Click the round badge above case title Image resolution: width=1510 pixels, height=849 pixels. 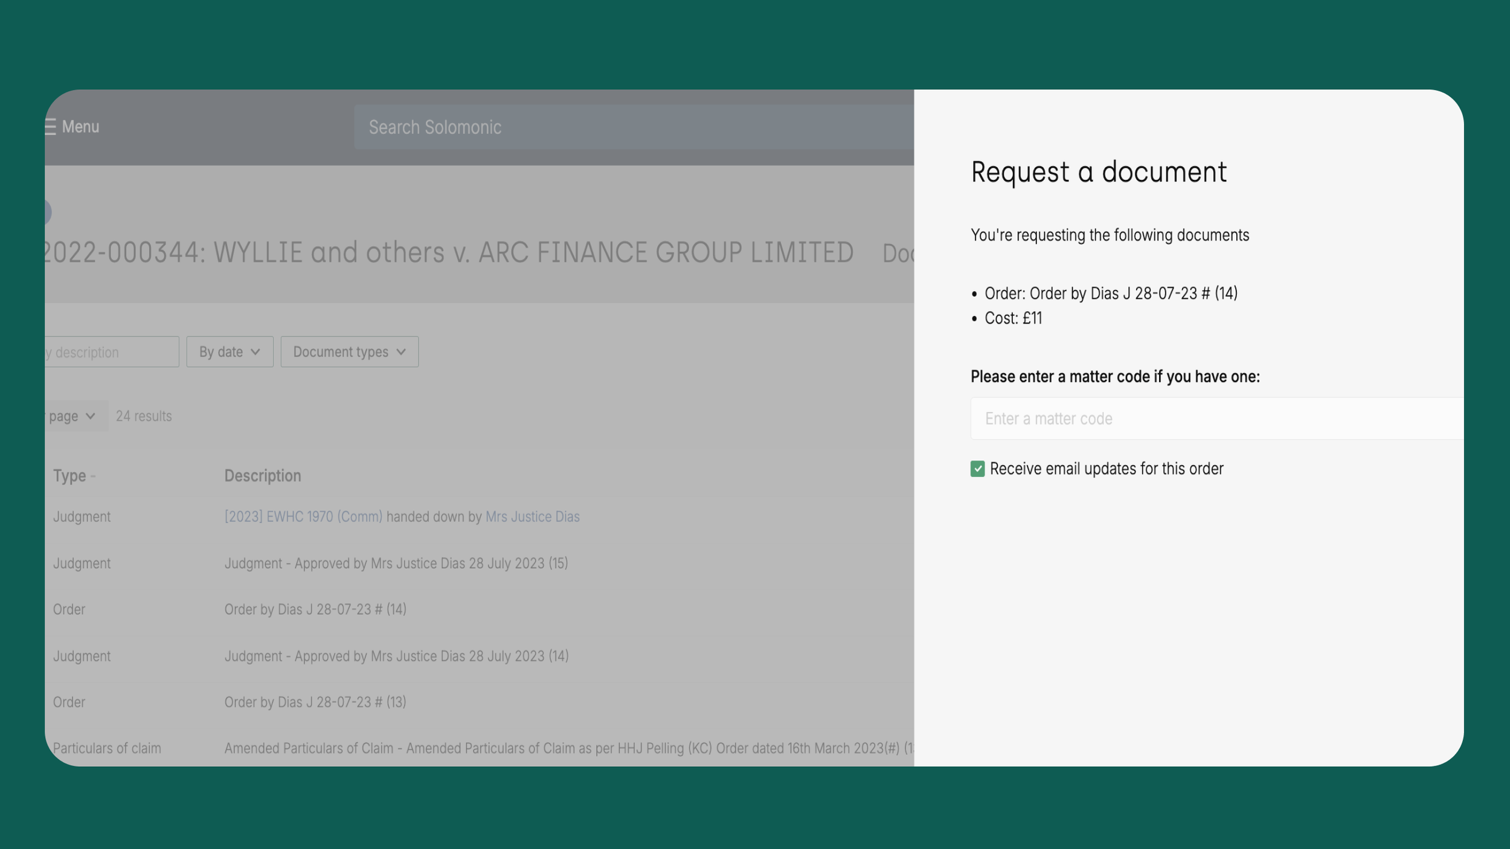47,213
